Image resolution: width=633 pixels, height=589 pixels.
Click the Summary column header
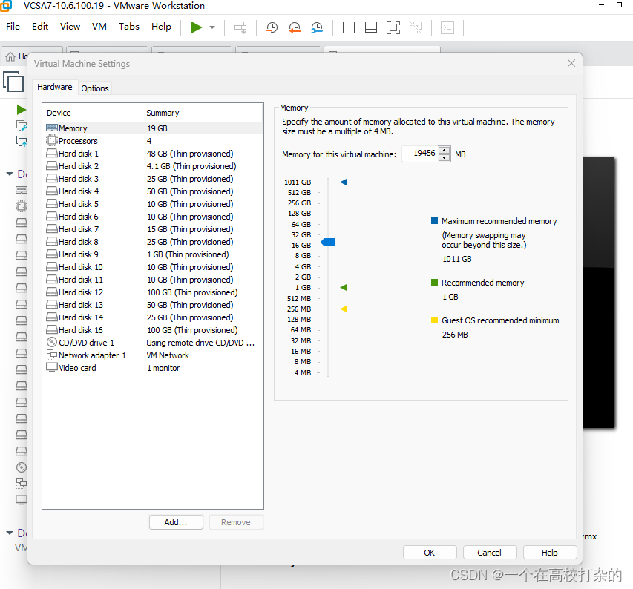(203, 113)
